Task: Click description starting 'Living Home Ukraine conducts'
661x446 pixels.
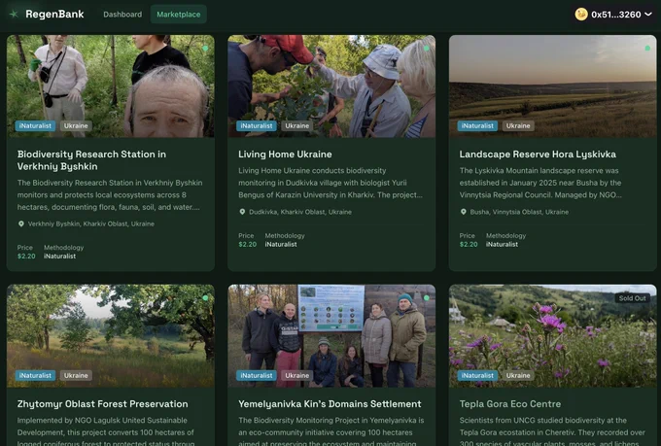Action: (x=330, y=183)
